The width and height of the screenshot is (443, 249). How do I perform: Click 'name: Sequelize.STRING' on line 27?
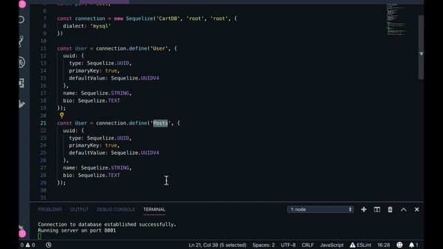point(96,167)
